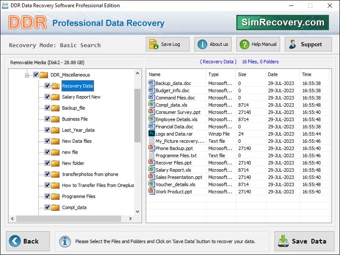Click the PowerPoint icon of Phone Backup.ppt
The height and width of the screenshot is (255, 340).
pyautogui.click(x=151, y=147)
